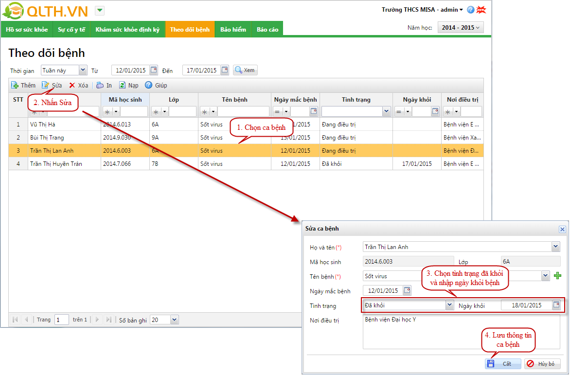
Task: Open the Năm học 2014 - 2015 dropdown
Action: 461,28
